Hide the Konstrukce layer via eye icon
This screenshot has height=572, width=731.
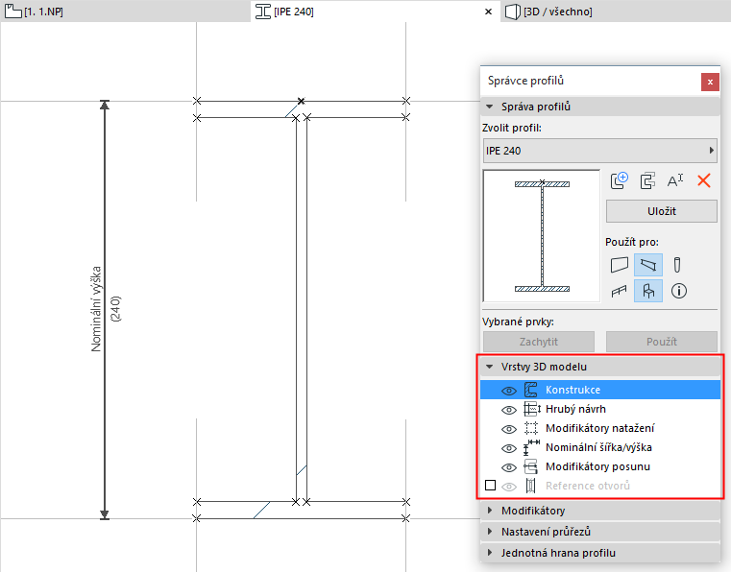point(508,391)
